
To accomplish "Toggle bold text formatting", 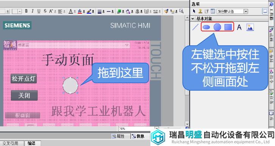I will pos(26,11).
